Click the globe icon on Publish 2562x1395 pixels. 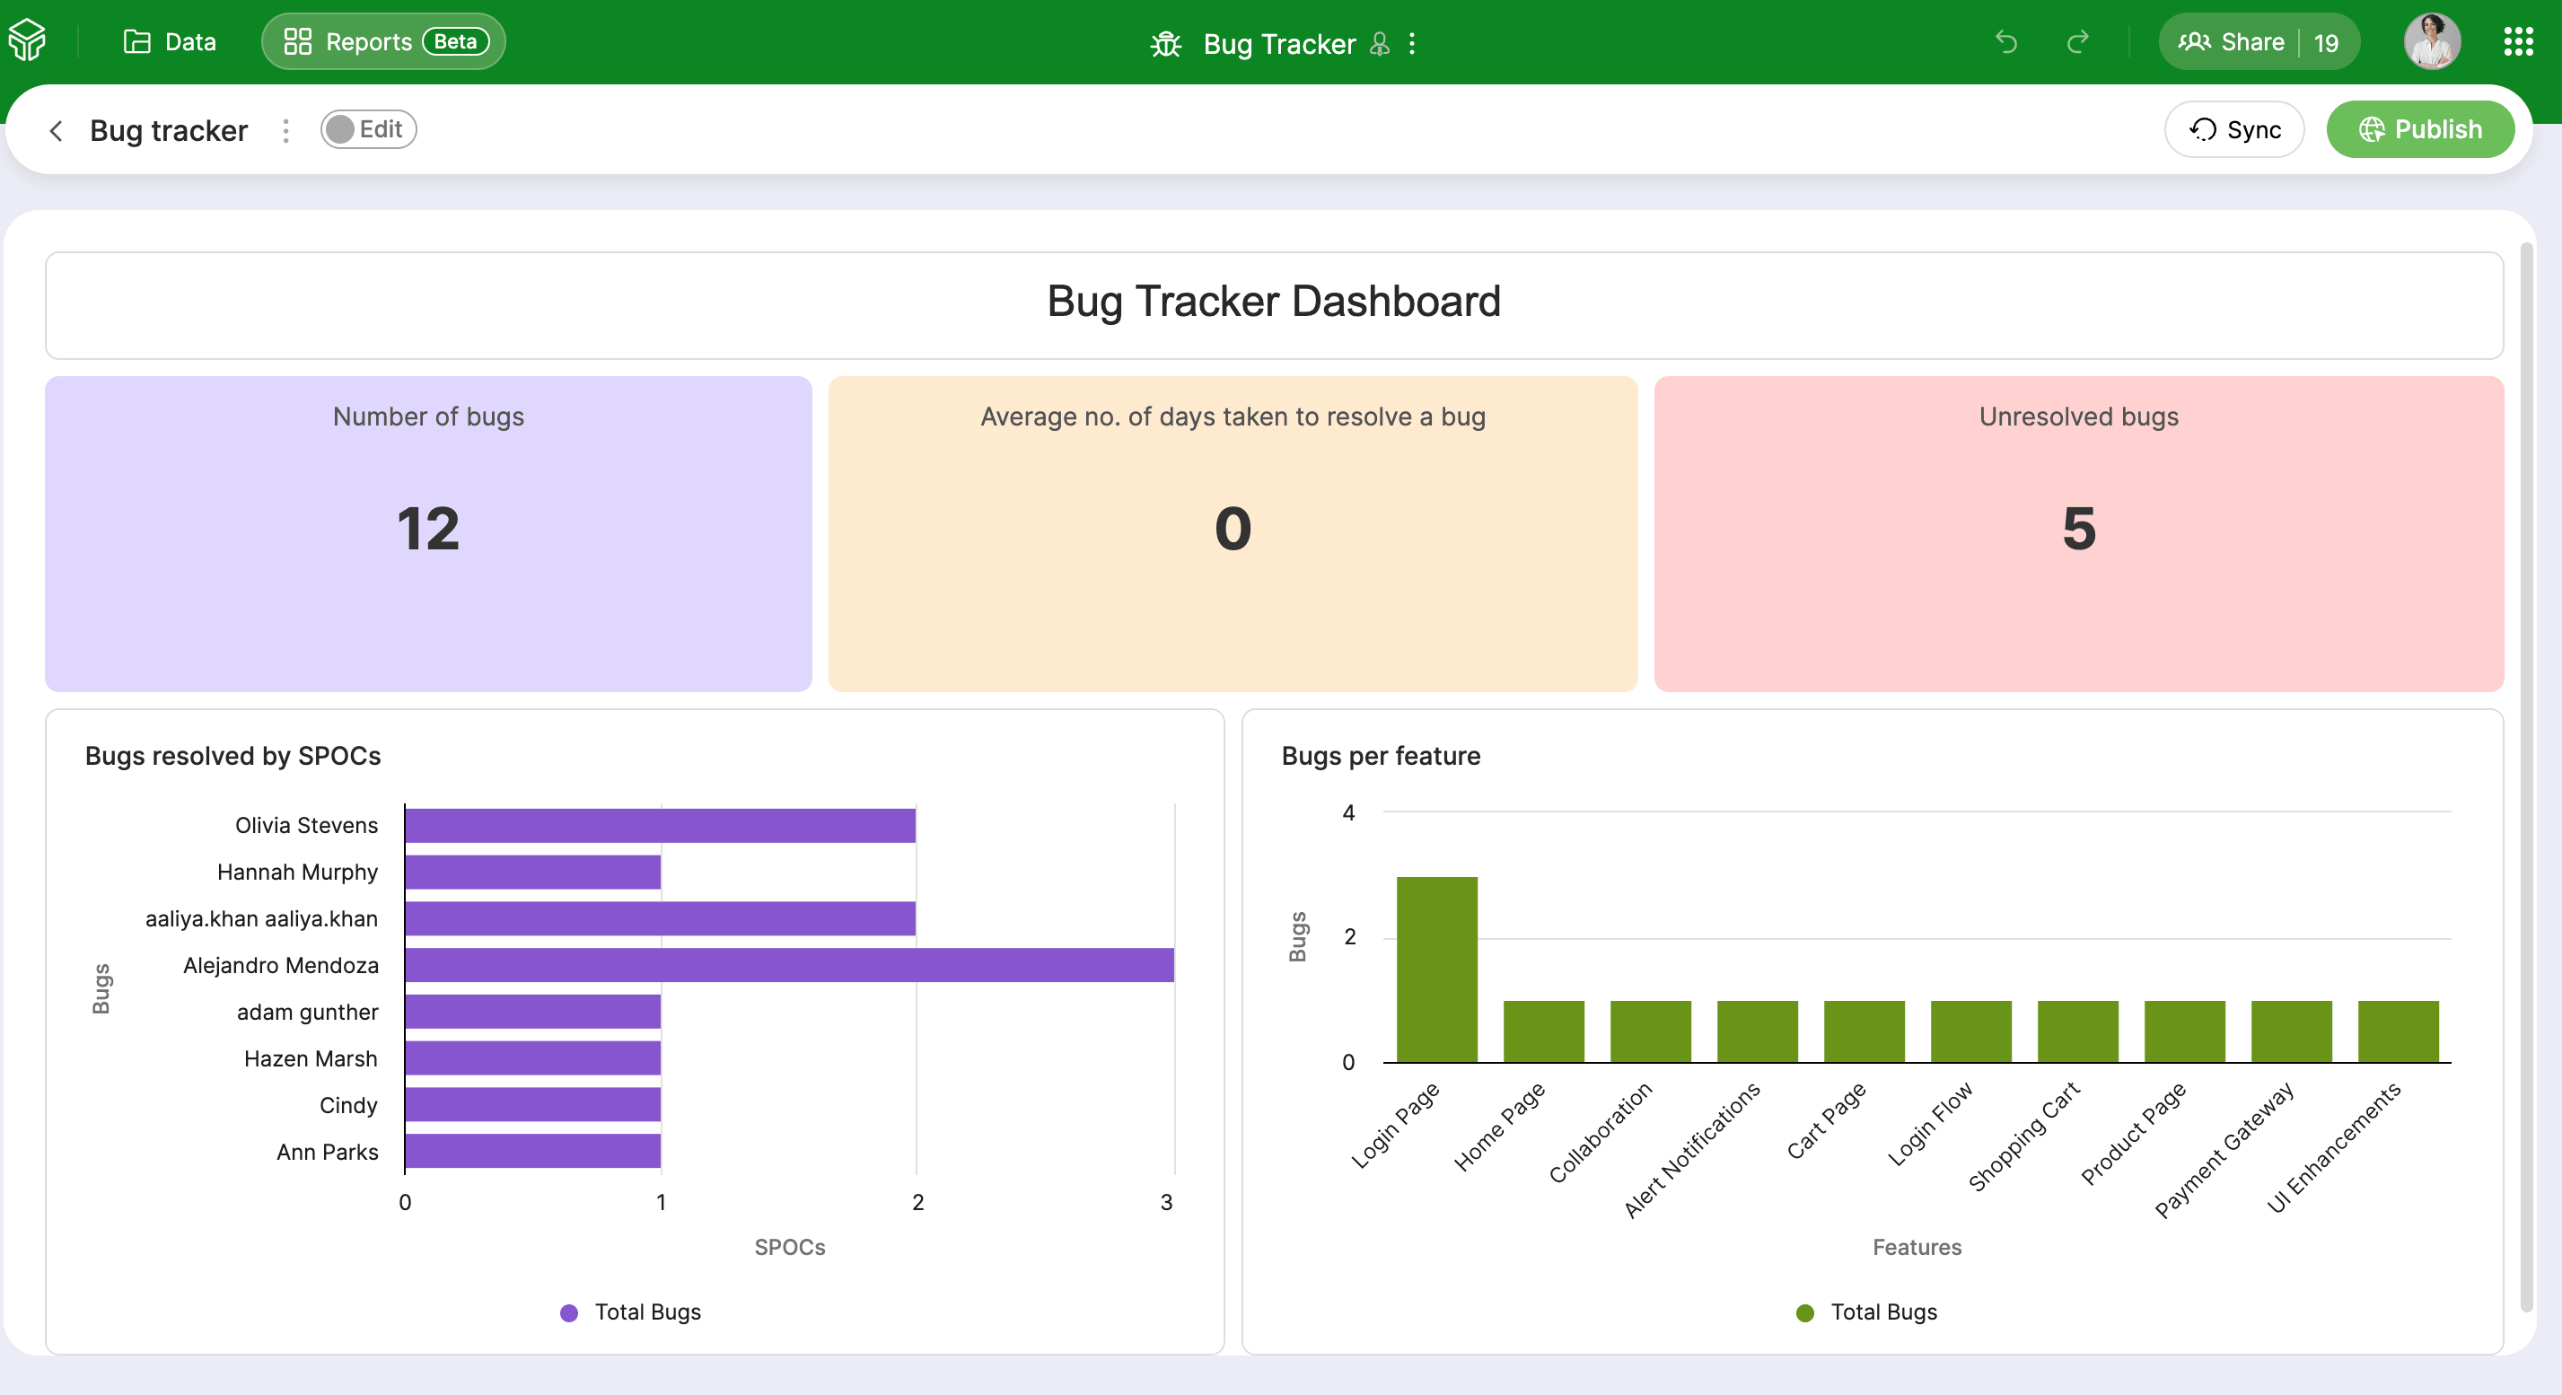tap(2372, 129)
